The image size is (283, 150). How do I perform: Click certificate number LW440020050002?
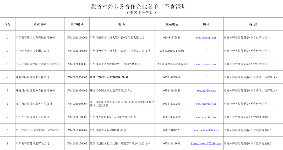77,90
